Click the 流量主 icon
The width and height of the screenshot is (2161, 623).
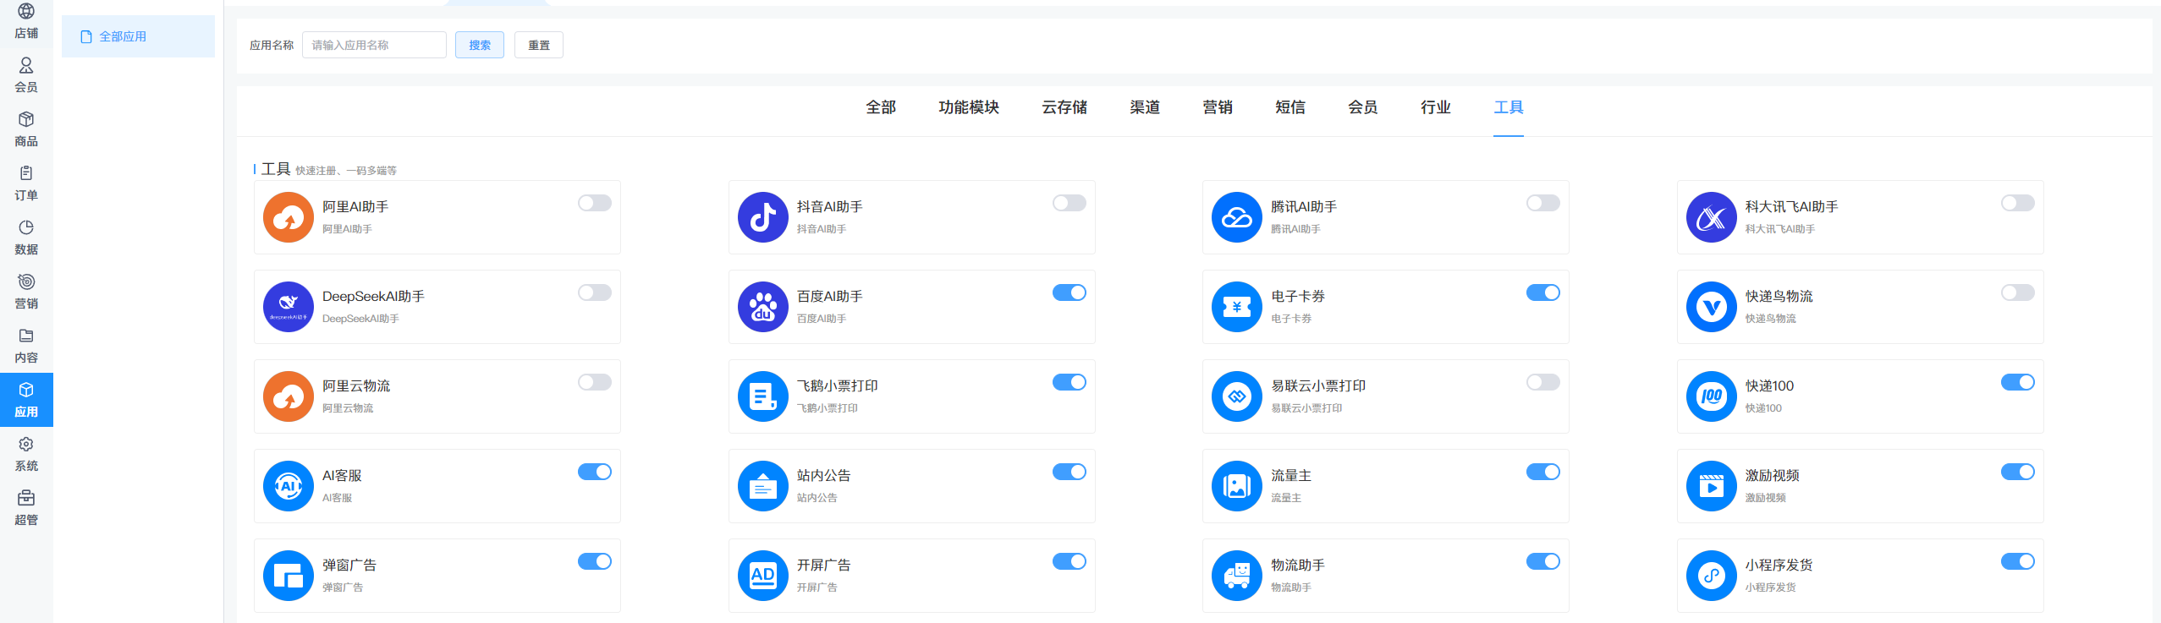1237,486
